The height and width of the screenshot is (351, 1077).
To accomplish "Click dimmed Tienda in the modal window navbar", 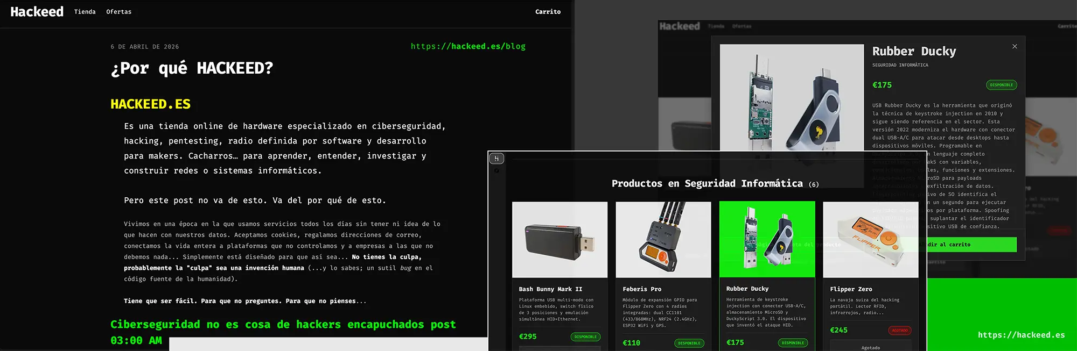I will tap(716, 26).
